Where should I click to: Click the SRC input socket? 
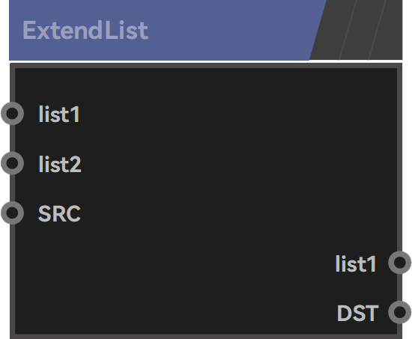12,213
